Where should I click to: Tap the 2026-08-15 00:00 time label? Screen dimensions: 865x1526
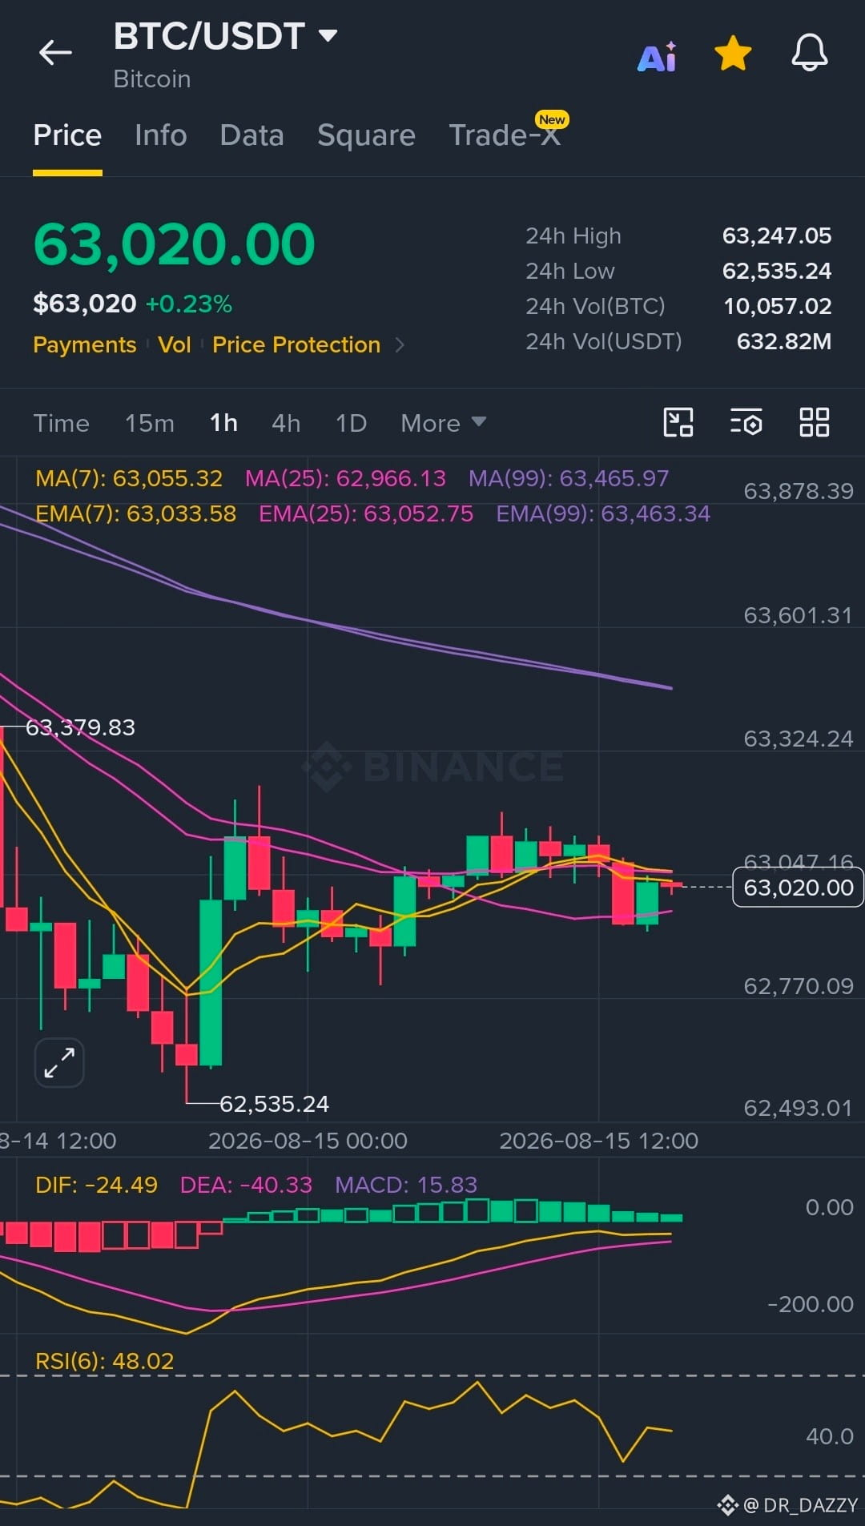[x=308, y=1141]
